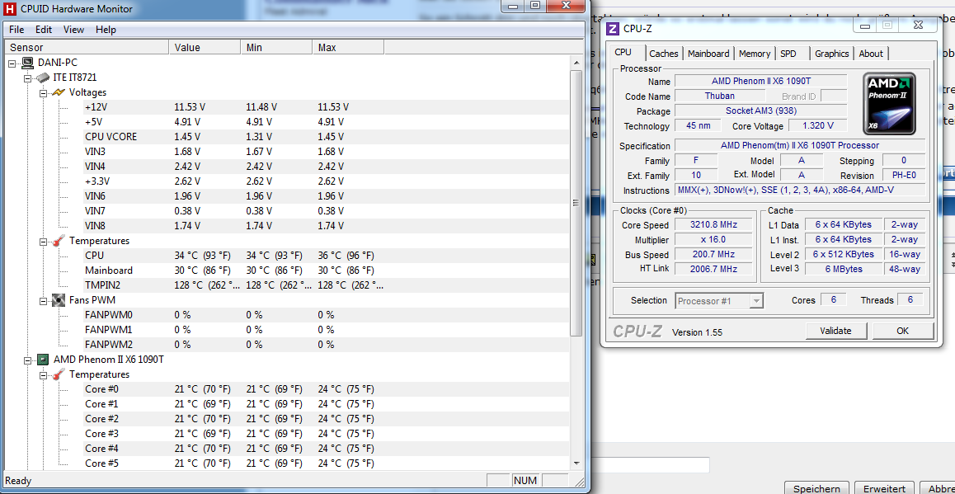Select the TMPIN2 row
Screen dimensions: 955x494
click(326, 285)
